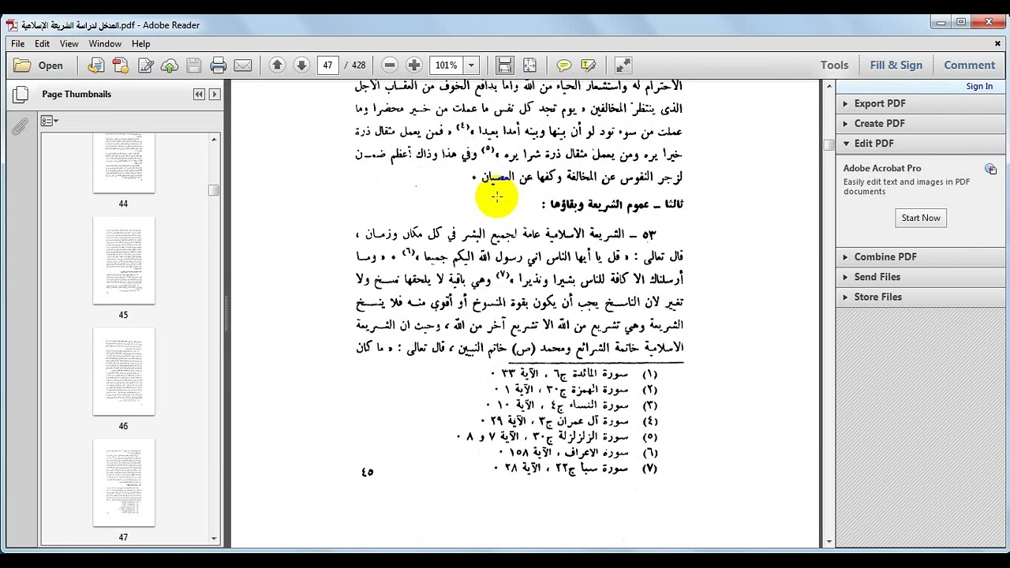This screenshot has height=568, width=1010.
Task: Click the Print icon
Action: point(219,65)
